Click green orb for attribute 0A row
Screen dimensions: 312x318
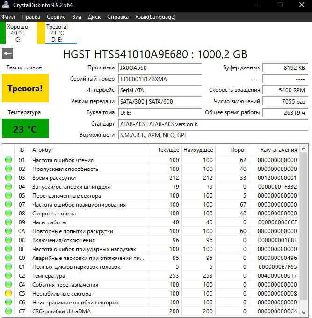pos(8,231)
